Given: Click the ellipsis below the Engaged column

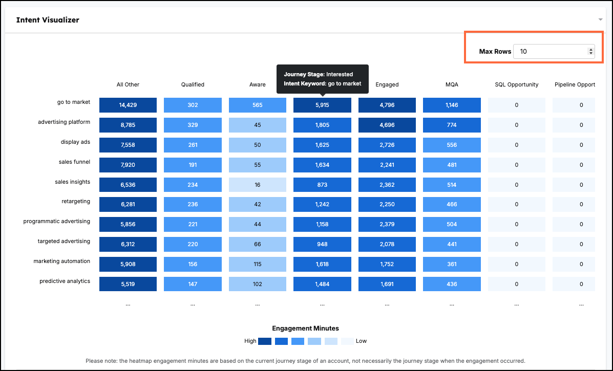Looking at the screenshot, I should click(x=387, y=304).
